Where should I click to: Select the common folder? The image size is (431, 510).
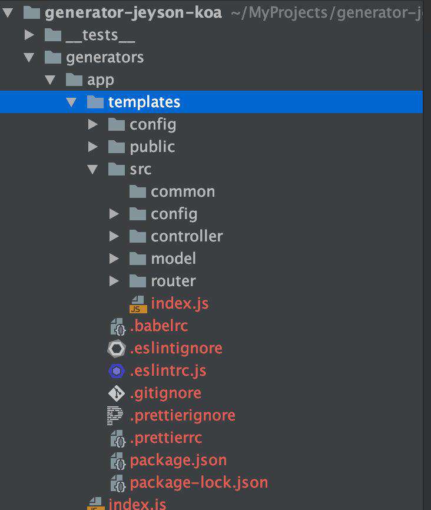[173, 191]
